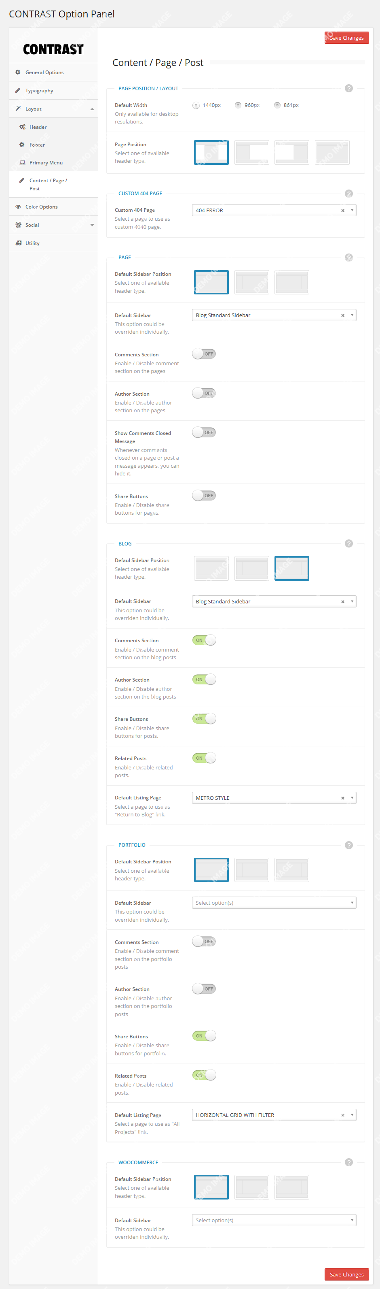Toggle Page Share Buttons switch
This screenshot has height=1289, width=380.
coord(204,496)
